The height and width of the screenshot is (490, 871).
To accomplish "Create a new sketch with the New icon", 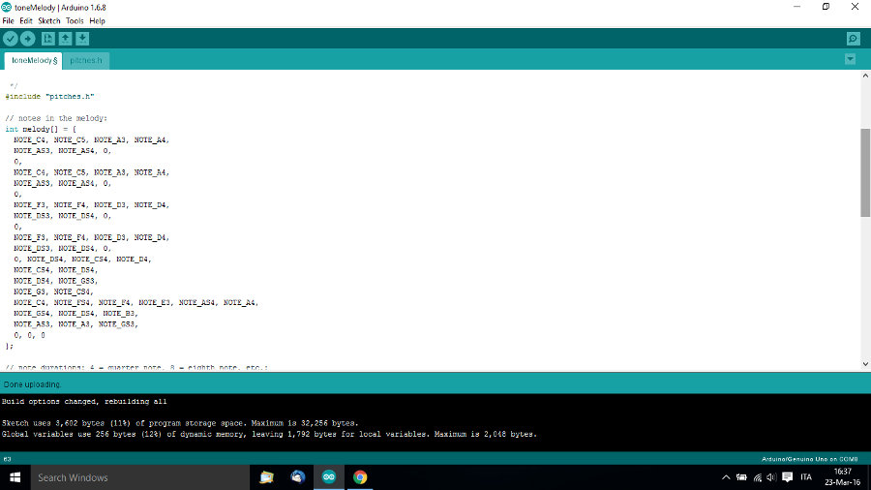I will tap(47, 39).
